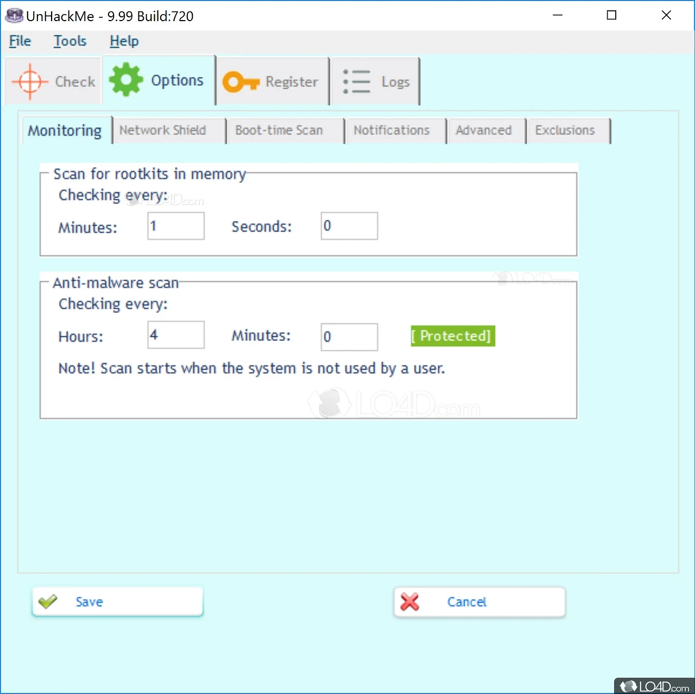Cancel the option changes
The height and width of the screenshot is (694, 695).
pyautogui.click(x=479, y=602)
